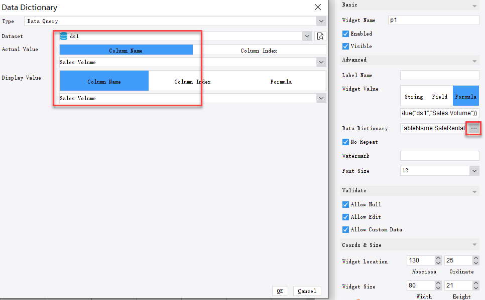Open Display Value Sales Volume dropdown
Image resolution: width=485 pixels, height=300 pixels.
point(321,98)
